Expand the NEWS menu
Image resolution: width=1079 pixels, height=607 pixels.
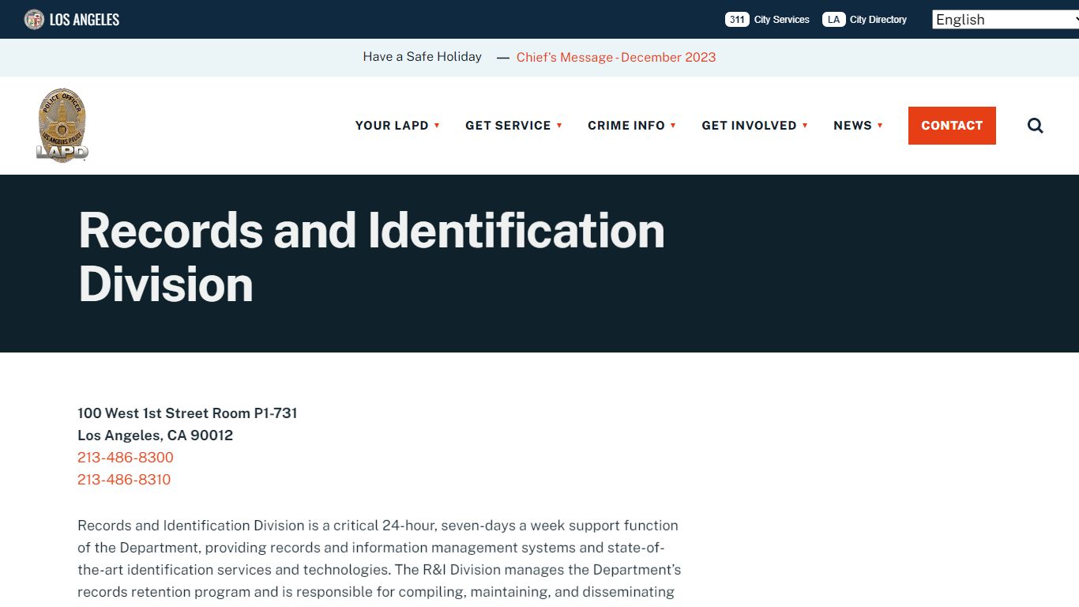click(858, 126)
